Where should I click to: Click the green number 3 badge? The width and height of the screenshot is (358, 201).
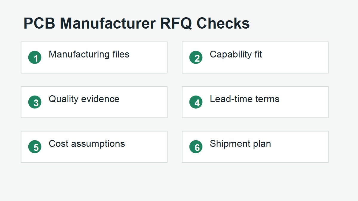click(35, 102)
